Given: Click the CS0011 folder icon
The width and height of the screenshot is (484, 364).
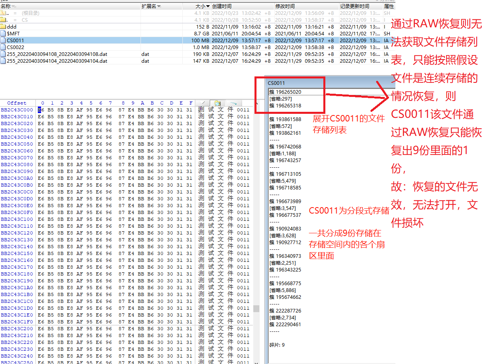Looking at the screenshot, I should pos(3,40).
